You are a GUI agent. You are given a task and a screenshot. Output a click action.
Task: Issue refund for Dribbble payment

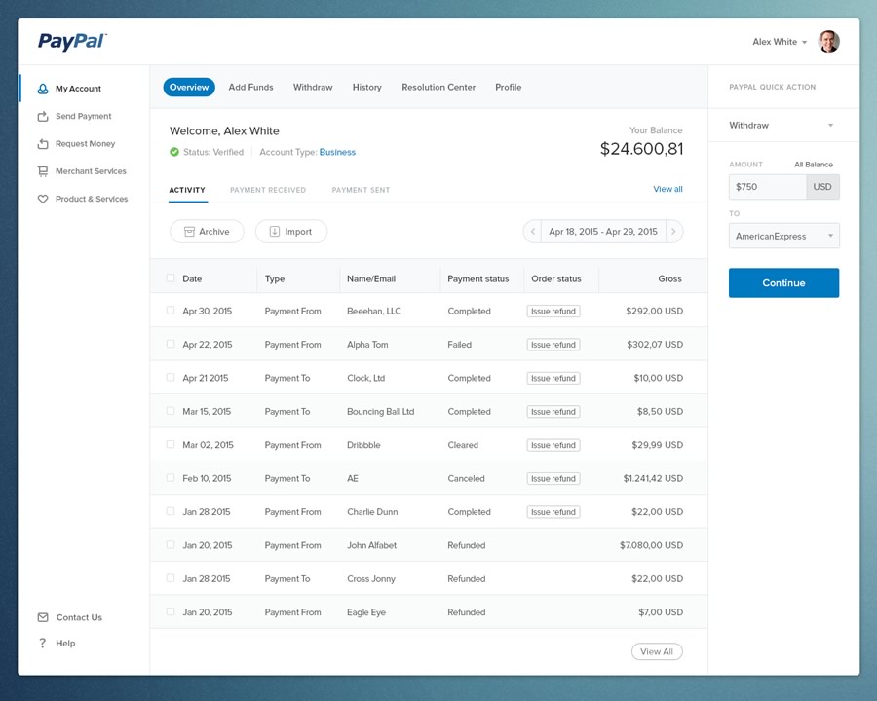point(553,445)
